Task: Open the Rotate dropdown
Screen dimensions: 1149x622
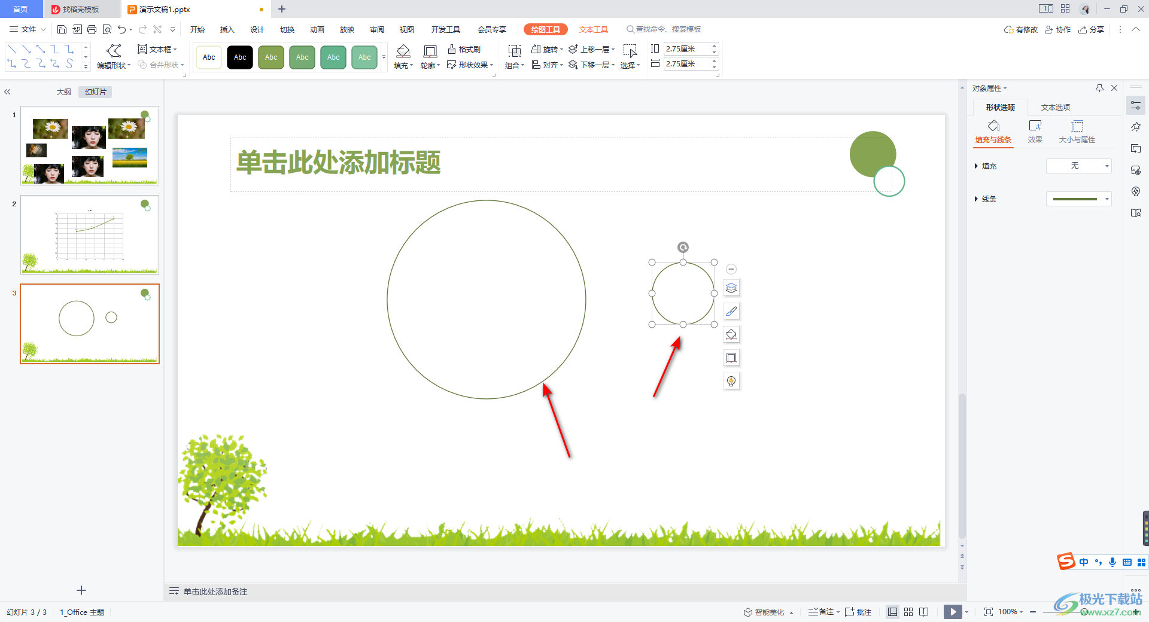Action: 547,49
